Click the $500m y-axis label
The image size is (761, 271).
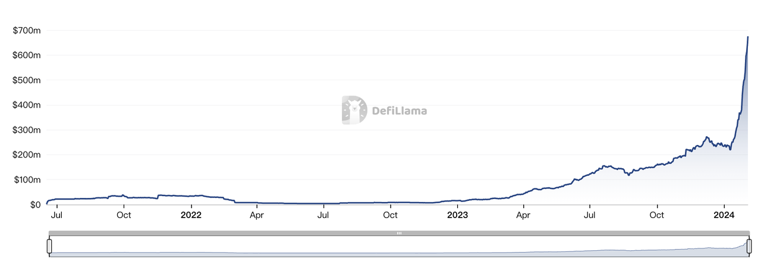(27, 80)
